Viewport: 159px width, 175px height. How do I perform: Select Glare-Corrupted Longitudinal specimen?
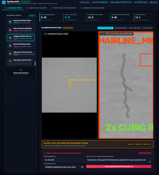click(21, 30)
